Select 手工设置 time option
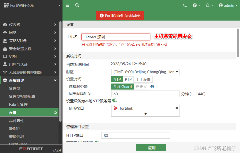Image resolution: width=240 pixels, height=153 pixels. pos(143,79)
